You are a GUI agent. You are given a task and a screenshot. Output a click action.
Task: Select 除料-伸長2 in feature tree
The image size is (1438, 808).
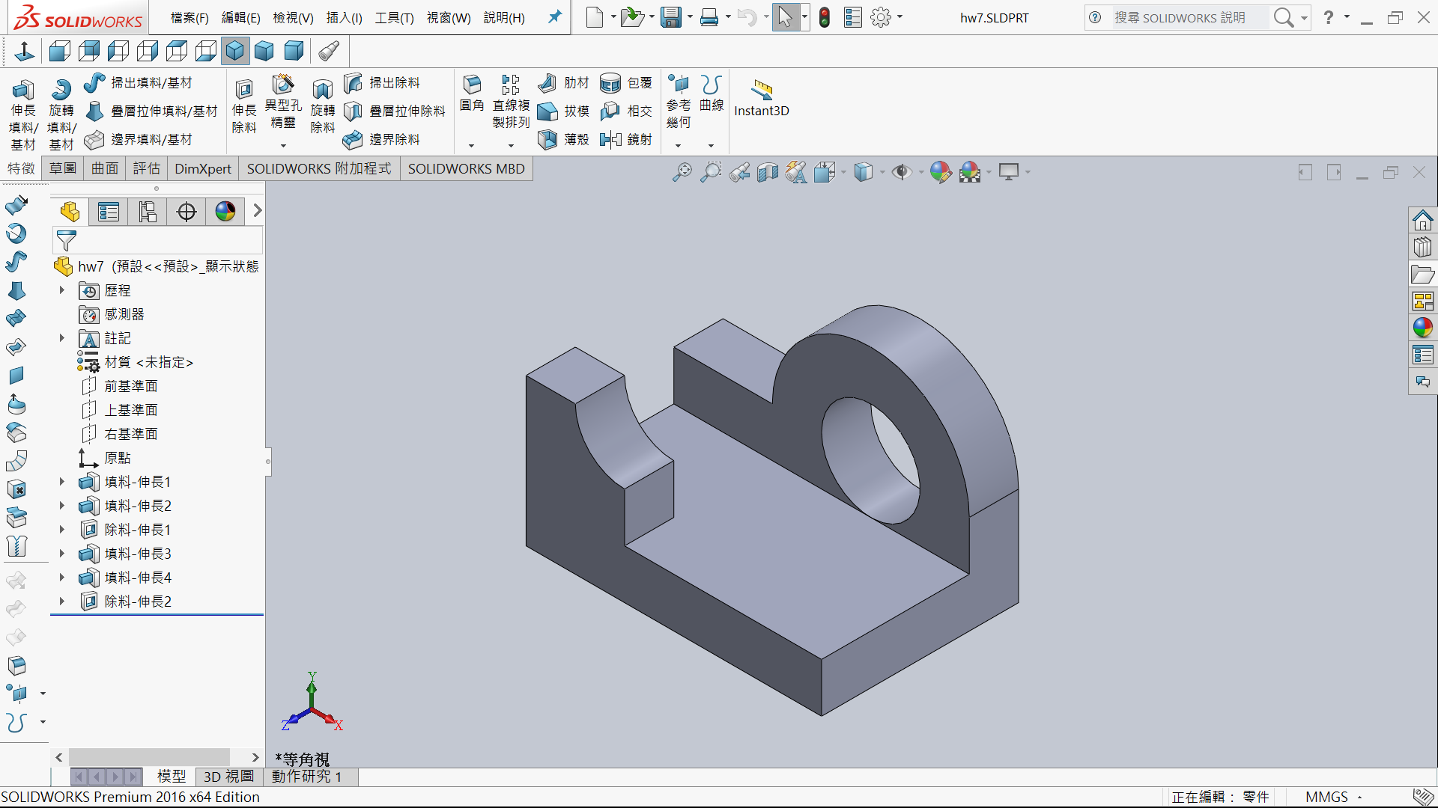pyautogui.click(x=138, y=602)
